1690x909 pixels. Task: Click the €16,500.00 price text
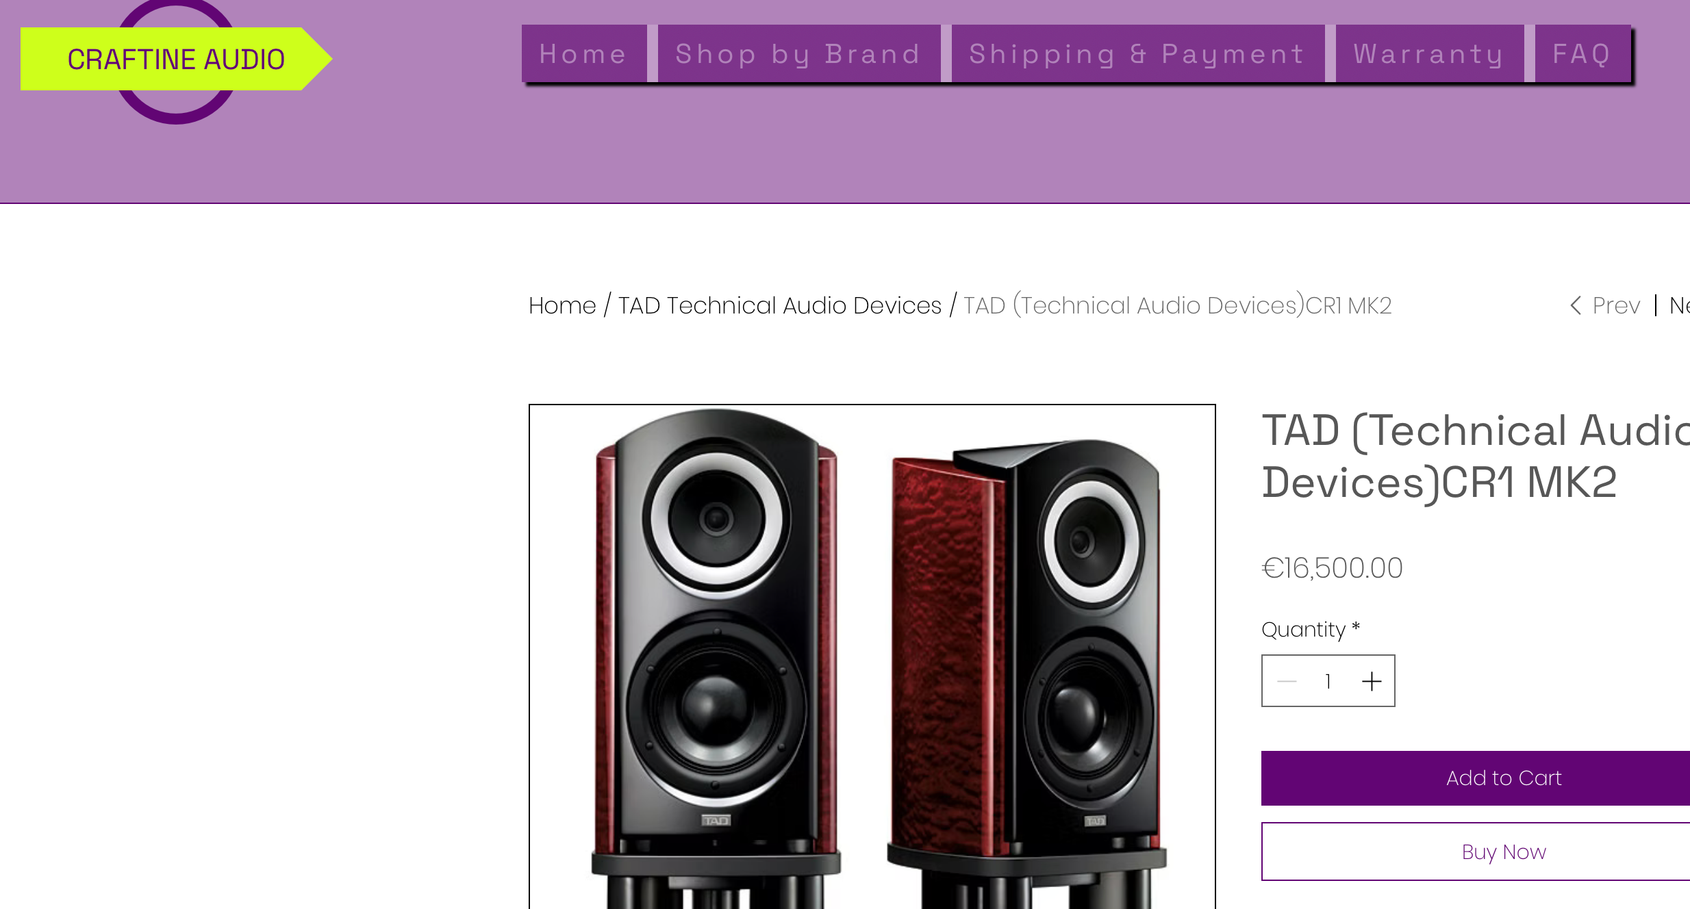pyautogui.click(x=1332, y=568)
